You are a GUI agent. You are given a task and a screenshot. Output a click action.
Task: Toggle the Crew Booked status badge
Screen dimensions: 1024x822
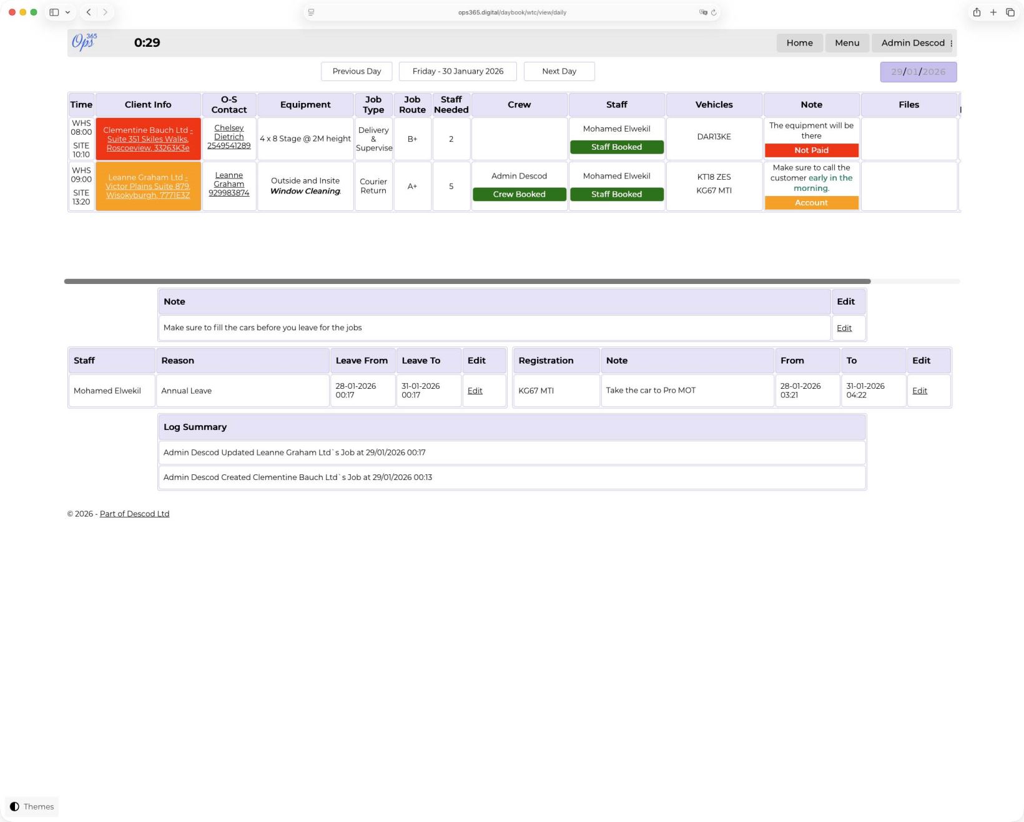point(519,194)
